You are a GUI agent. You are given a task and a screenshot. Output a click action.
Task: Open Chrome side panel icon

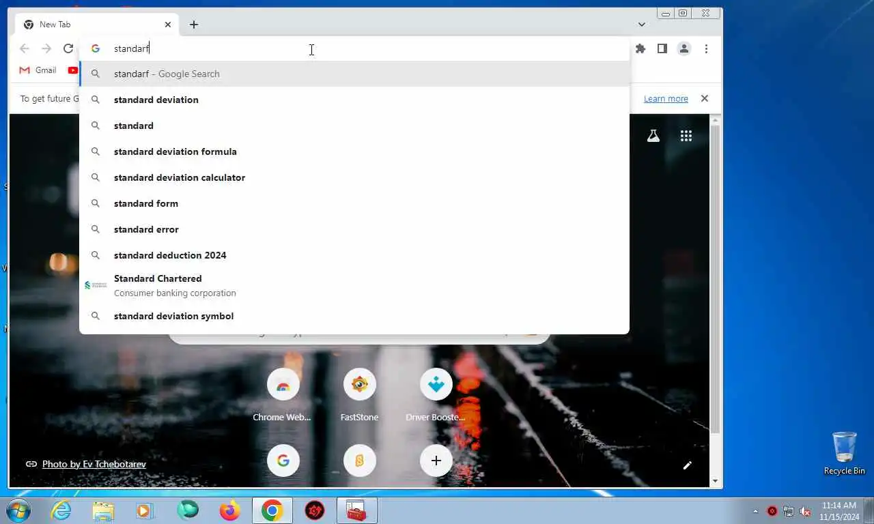662,48
